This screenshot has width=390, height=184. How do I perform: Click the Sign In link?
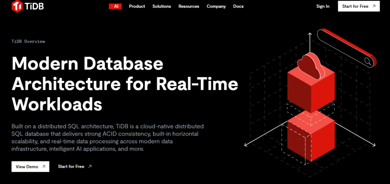(323, 6)
